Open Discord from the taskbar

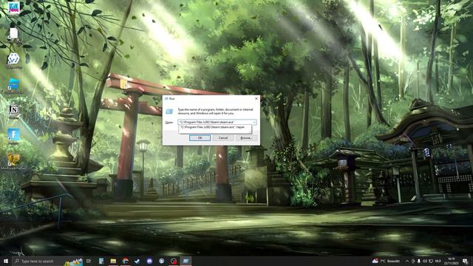149,261
